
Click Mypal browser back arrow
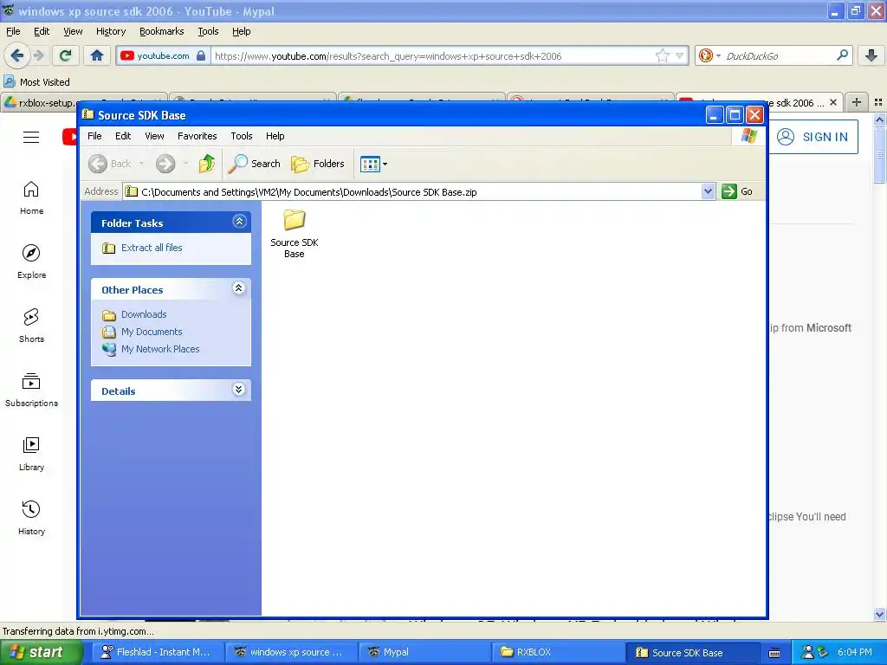pos(16,55)
